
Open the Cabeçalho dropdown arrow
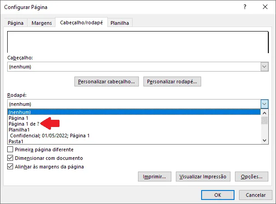[264, 67]
